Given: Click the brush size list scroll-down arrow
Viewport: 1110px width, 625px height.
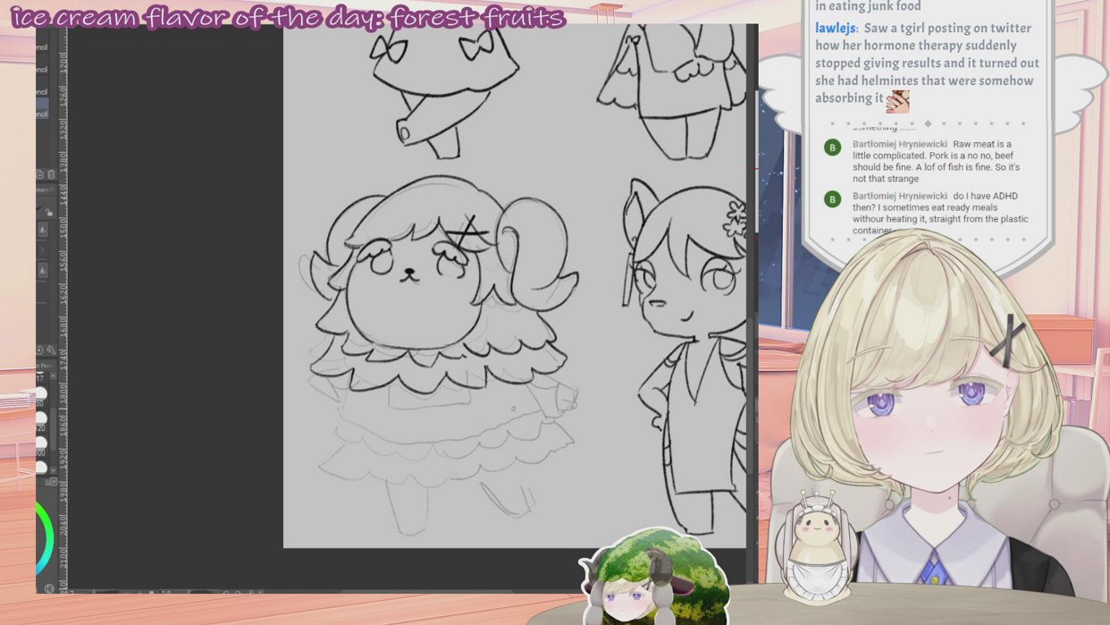Looking at the screenshot, I should (54, 469).
